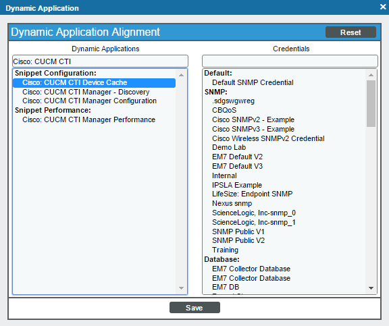Focus the Dynamic Applications search field

tap(100, 61)
